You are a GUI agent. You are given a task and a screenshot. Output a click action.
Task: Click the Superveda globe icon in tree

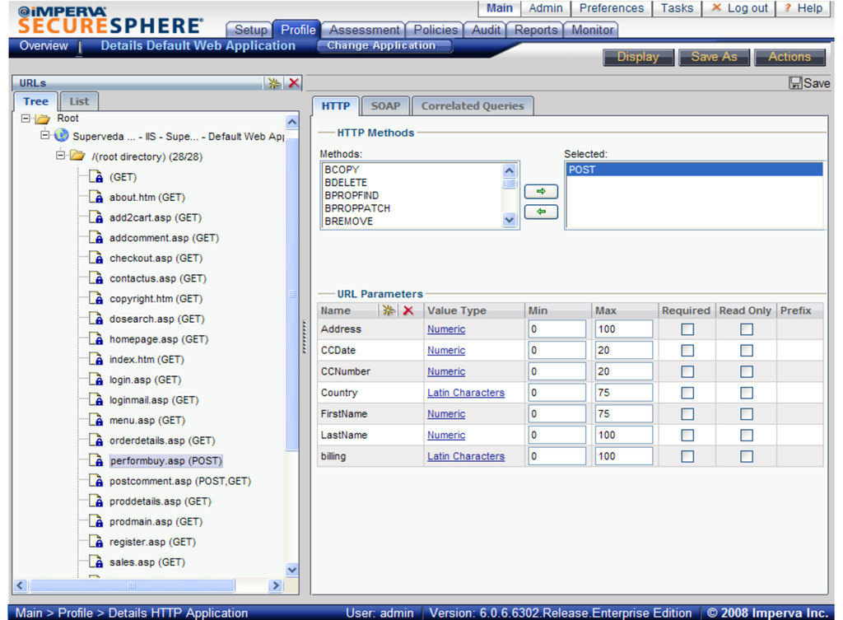(61, 135)
